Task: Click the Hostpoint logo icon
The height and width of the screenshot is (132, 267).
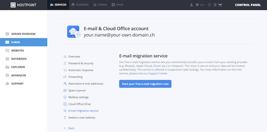Action: pyautogui.click(x=13, y=5)
